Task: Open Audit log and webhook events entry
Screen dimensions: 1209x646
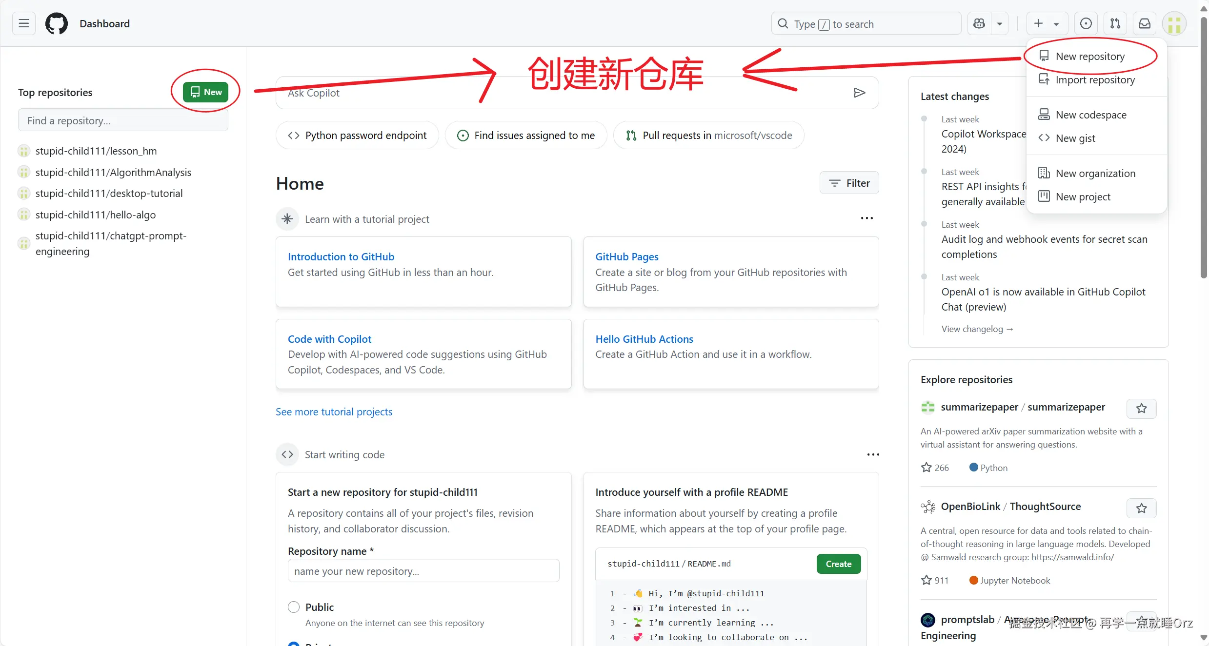Action: click(1044, 247)
